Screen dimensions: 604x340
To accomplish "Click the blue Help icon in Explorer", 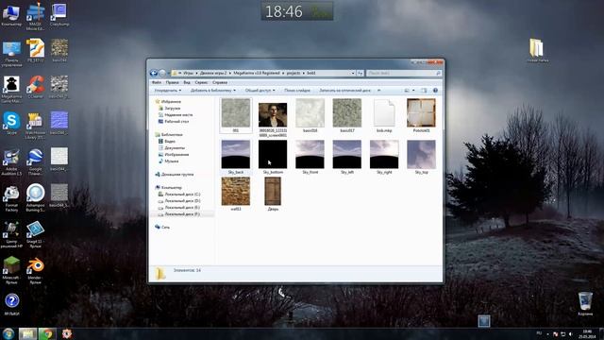I will [435, 91].
